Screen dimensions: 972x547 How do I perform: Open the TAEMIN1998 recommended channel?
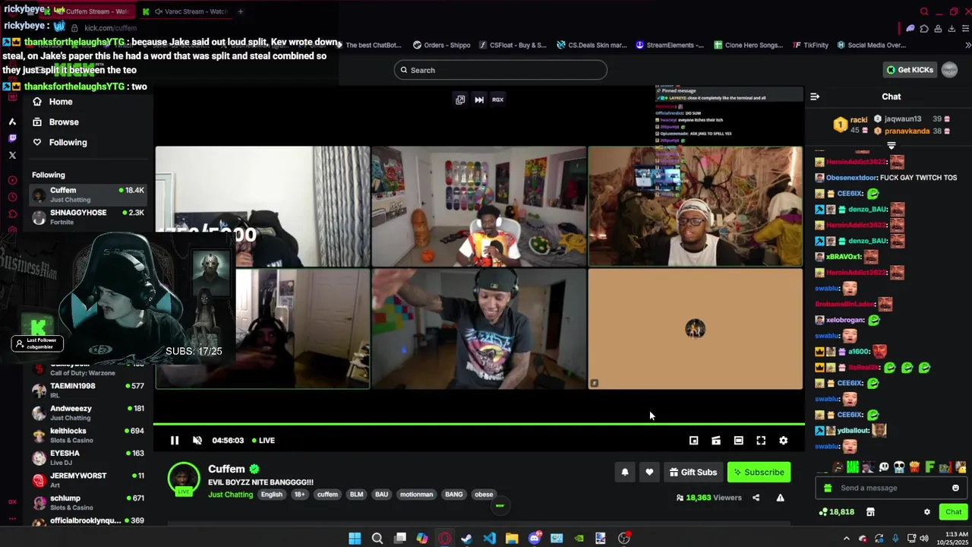coord(88,390)
